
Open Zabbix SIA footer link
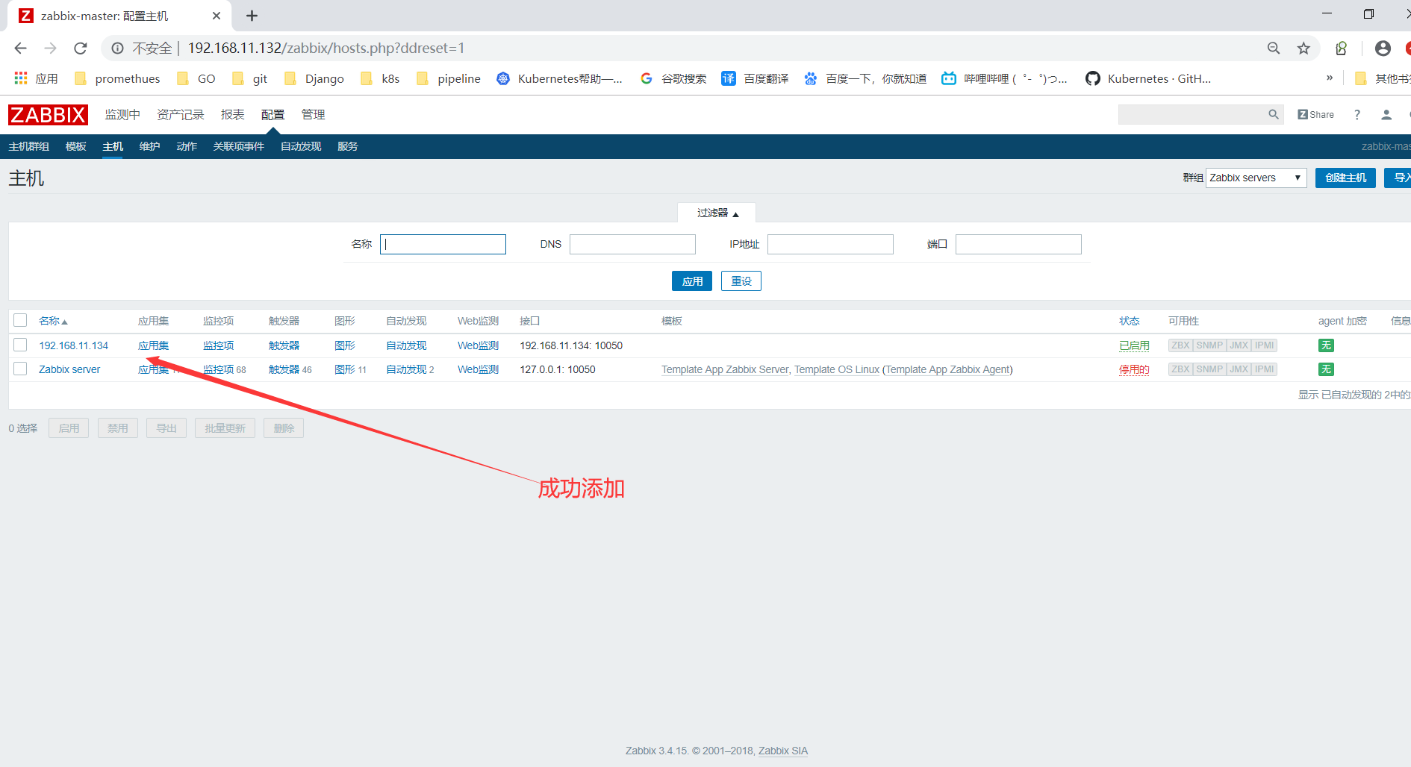(783, 751)
